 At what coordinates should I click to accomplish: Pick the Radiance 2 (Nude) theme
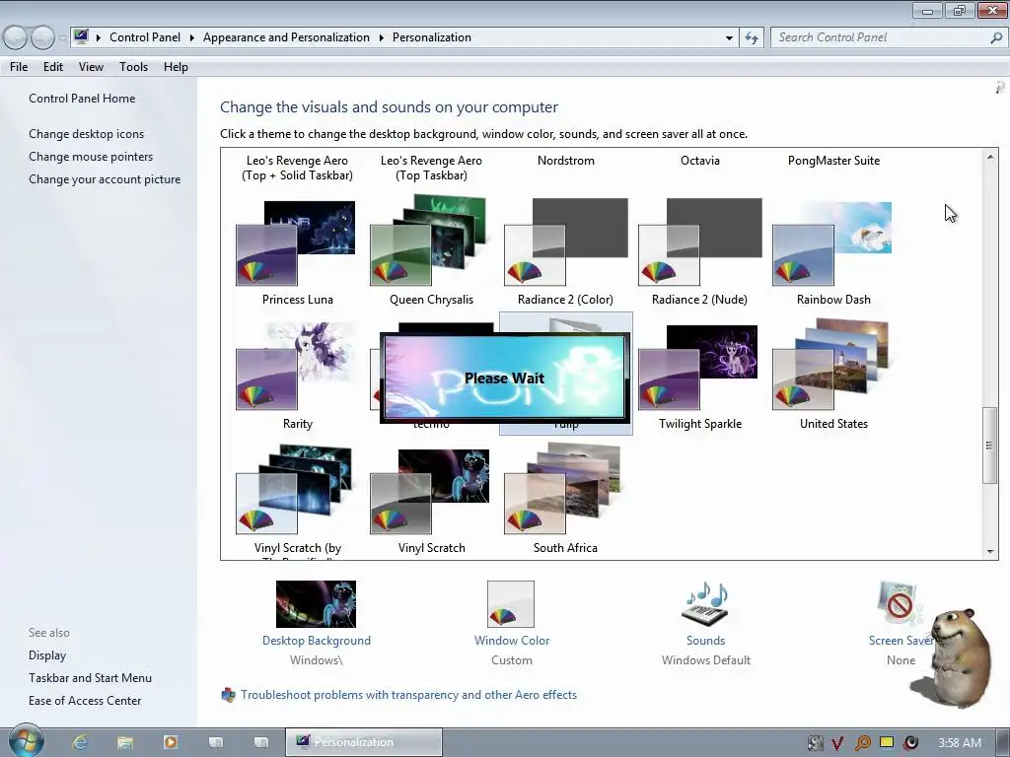coord(699,251)
